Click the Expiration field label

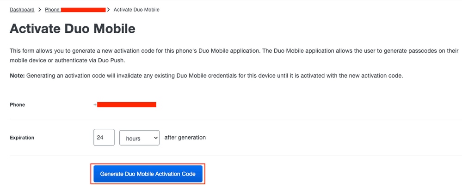[22, 137]
